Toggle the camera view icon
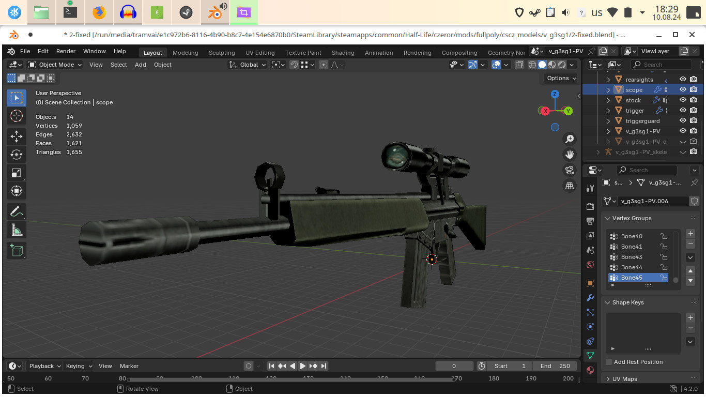This screenshot has height=397, width=706. tap(570, 170)
